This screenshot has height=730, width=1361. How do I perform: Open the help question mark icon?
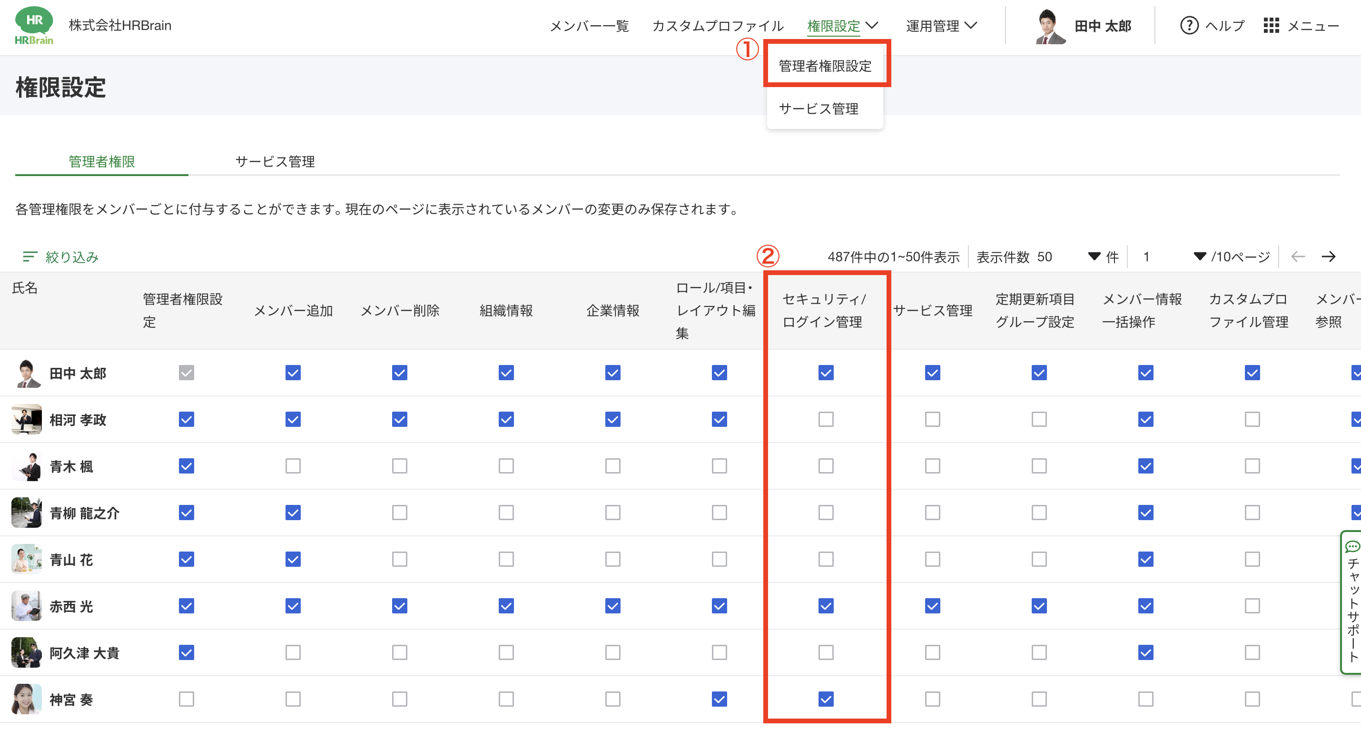(x=1189, y=25)
